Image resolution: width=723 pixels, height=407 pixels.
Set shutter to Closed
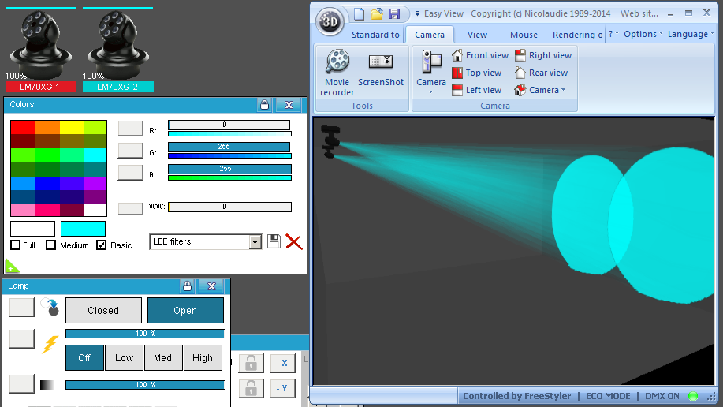point(103,311)
